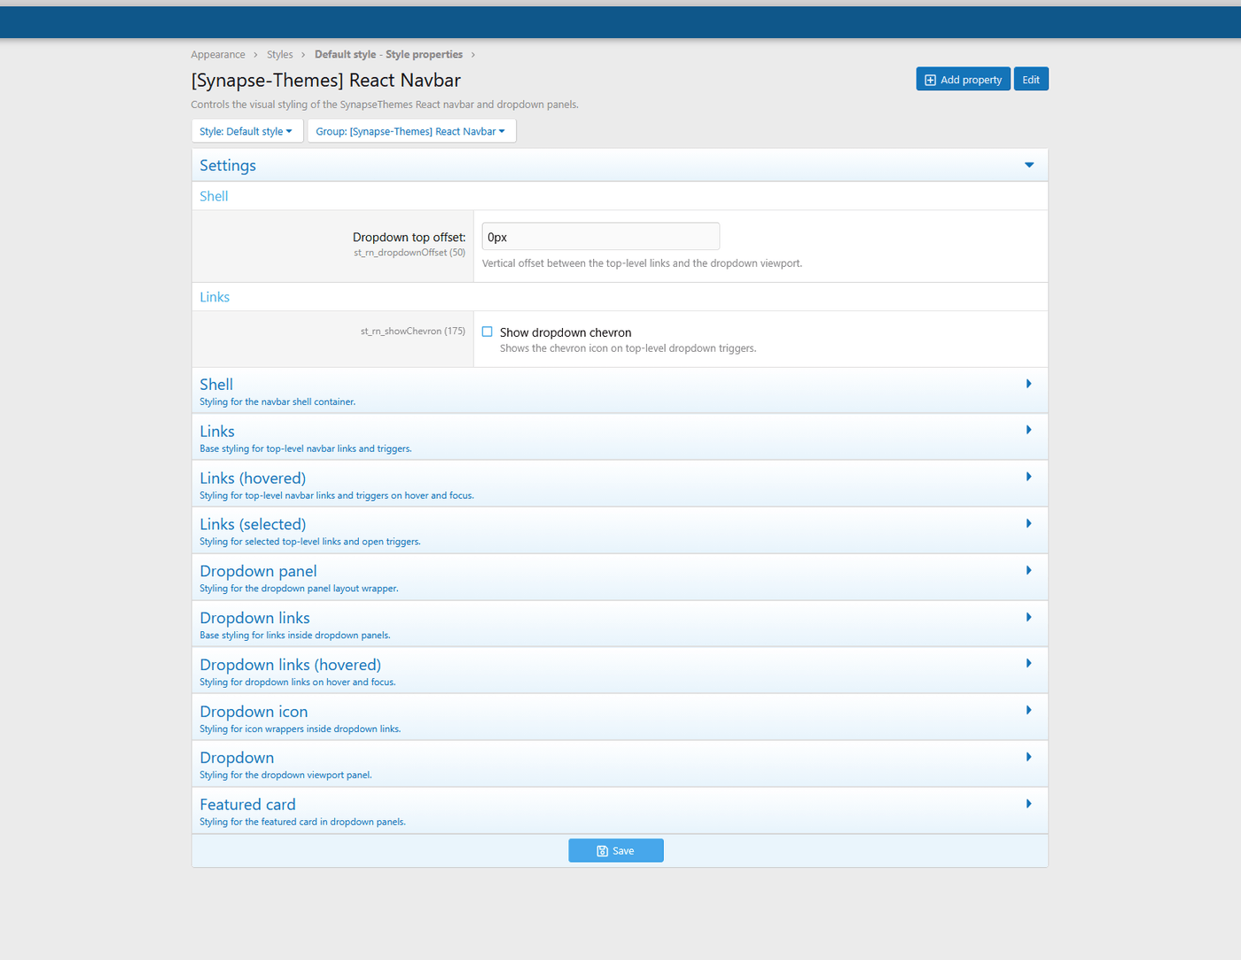Expand the Dropdown panel section
1241x960 pixels.
coord(1028,571)
